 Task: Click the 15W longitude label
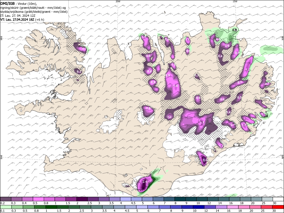click(x=235, y=1)
